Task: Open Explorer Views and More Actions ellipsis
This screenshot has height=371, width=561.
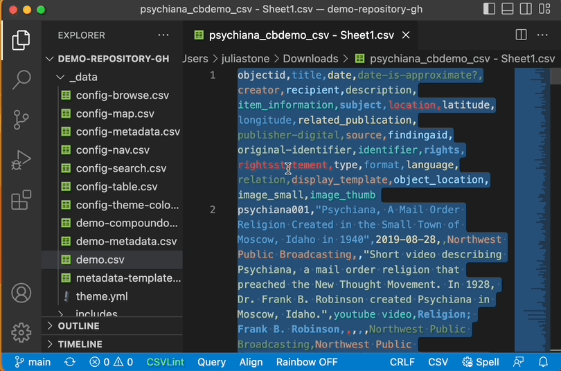Action: (x=163, y=35)
